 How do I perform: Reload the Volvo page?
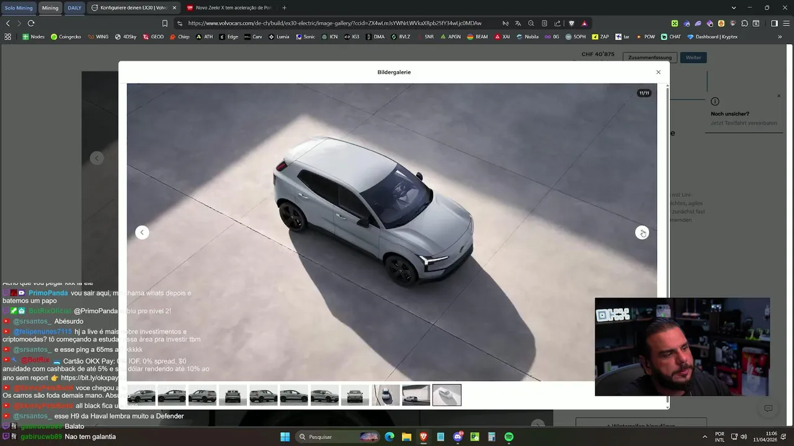[31, 23]
